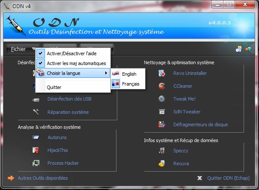Click Infos système et Récup de données heading
This screenshot has width=259, height=190.
pos(181,140)
